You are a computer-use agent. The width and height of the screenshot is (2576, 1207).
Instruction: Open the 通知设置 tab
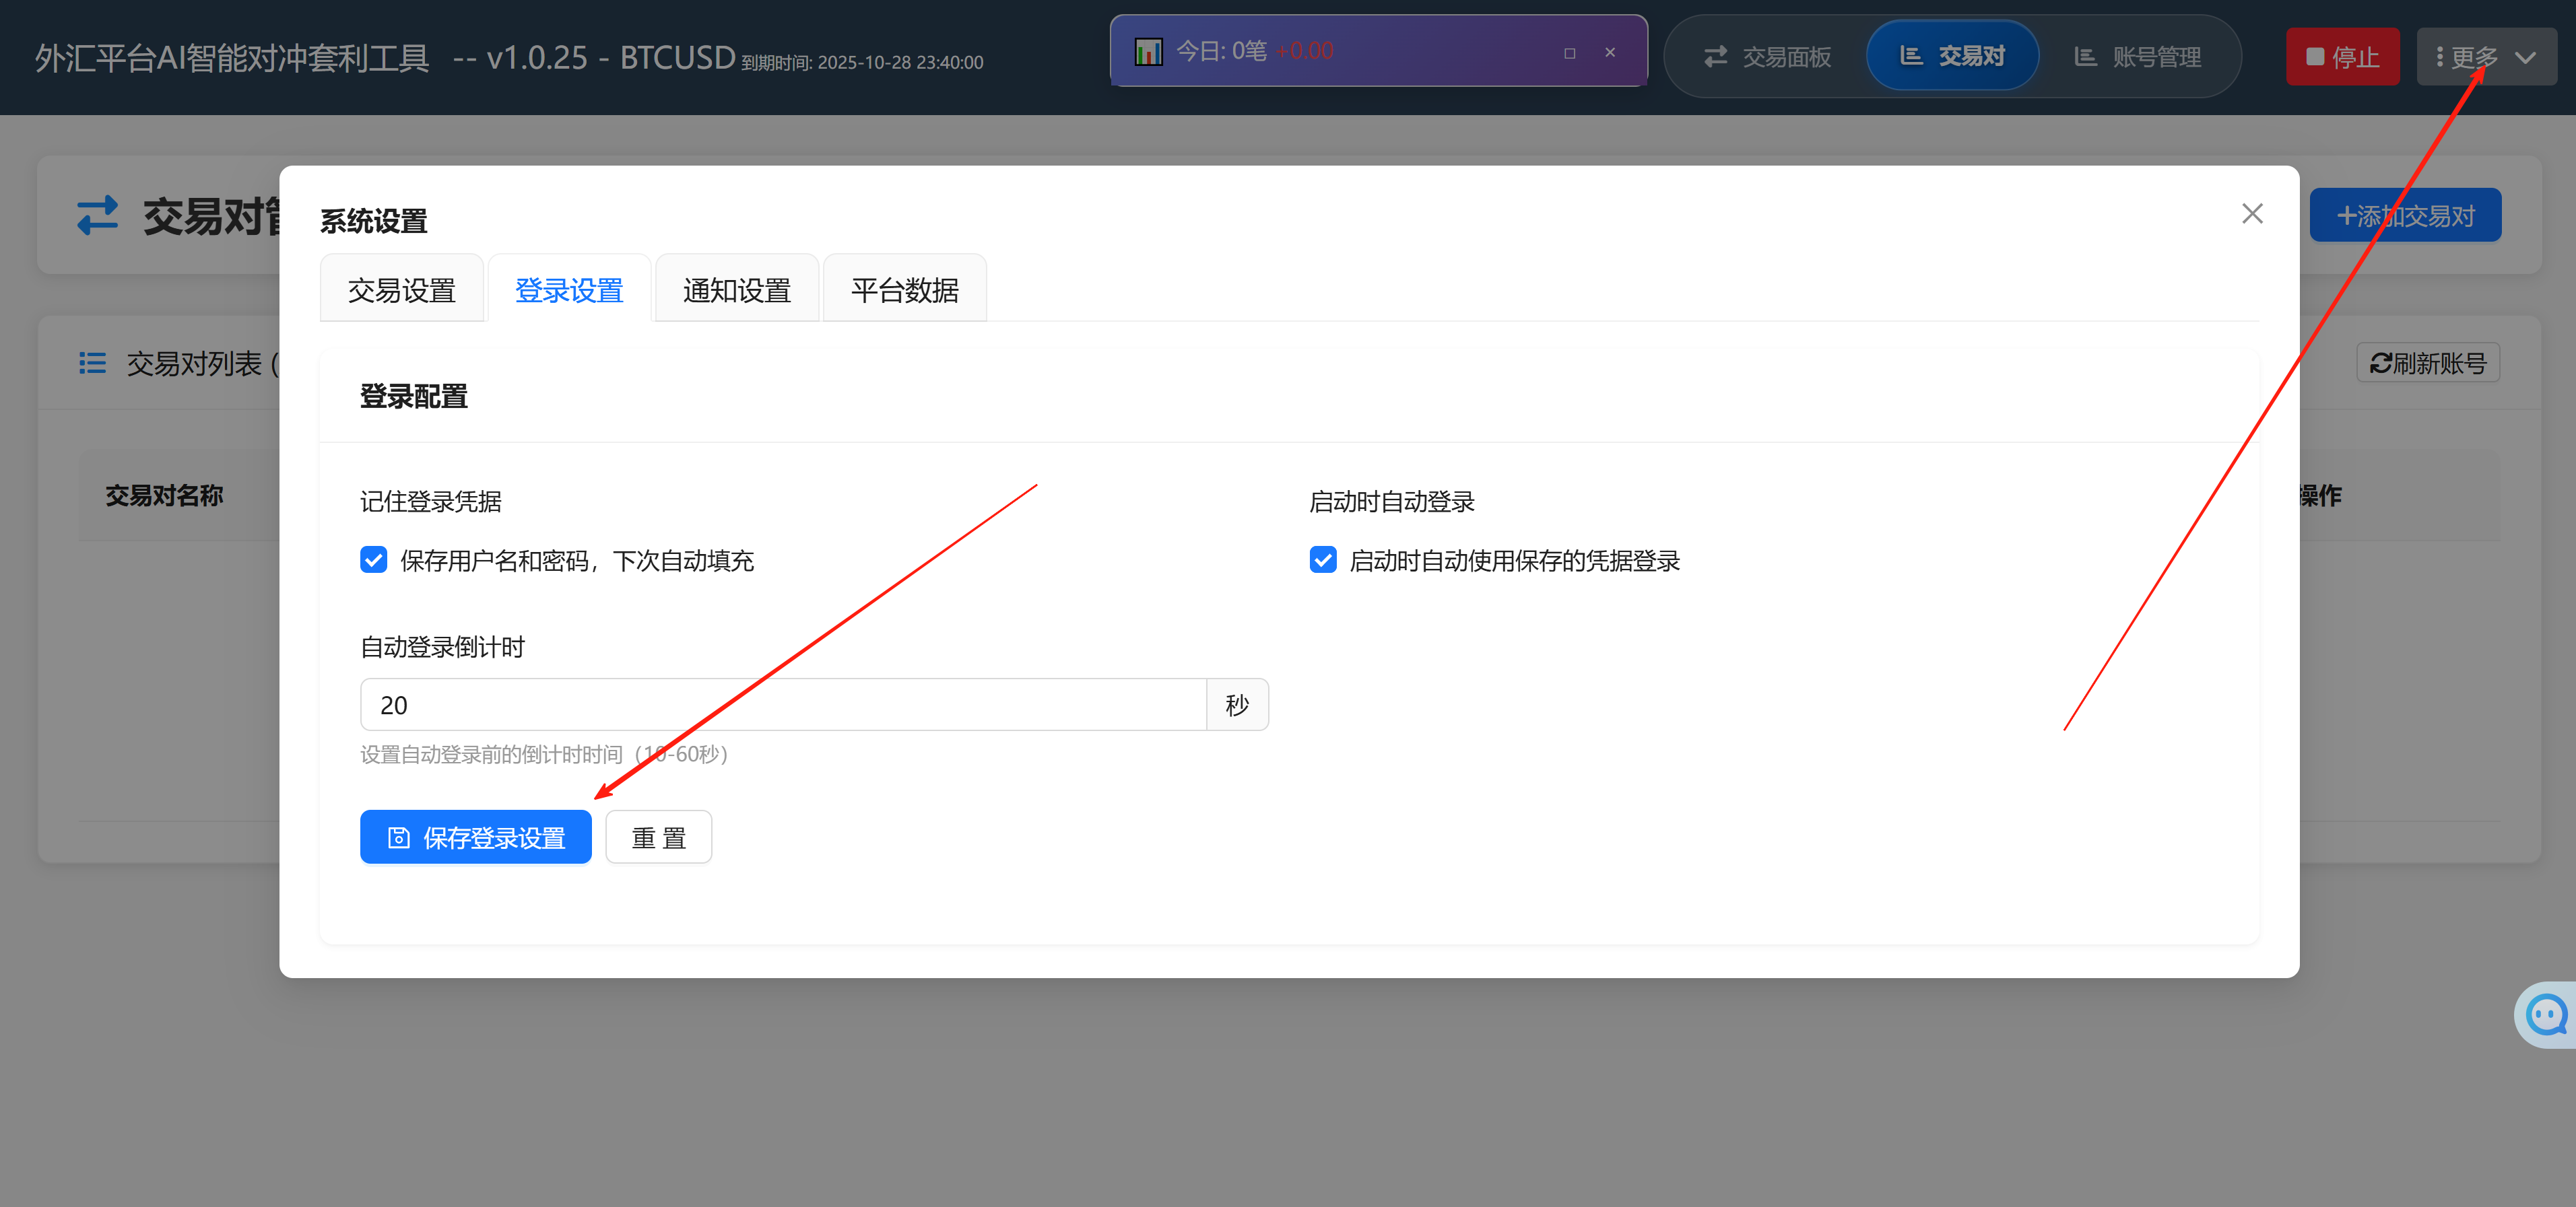736,289
